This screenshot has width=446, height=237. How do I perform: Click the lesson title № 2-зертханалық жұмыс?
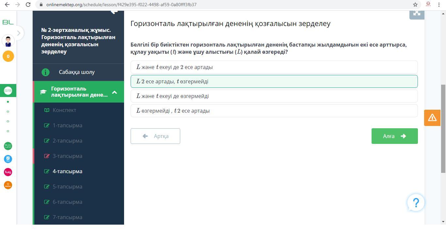(x=78, y=41)
